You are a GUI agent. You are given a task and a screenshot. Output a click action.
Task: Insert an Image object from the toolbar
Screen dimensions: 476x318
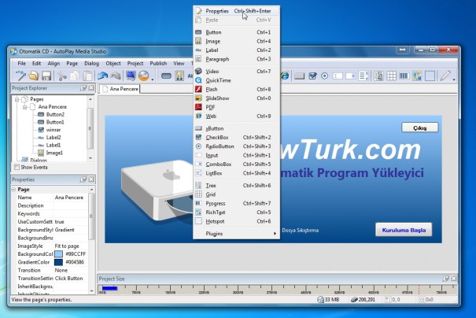pyautogui.click(x=179, y=76)
